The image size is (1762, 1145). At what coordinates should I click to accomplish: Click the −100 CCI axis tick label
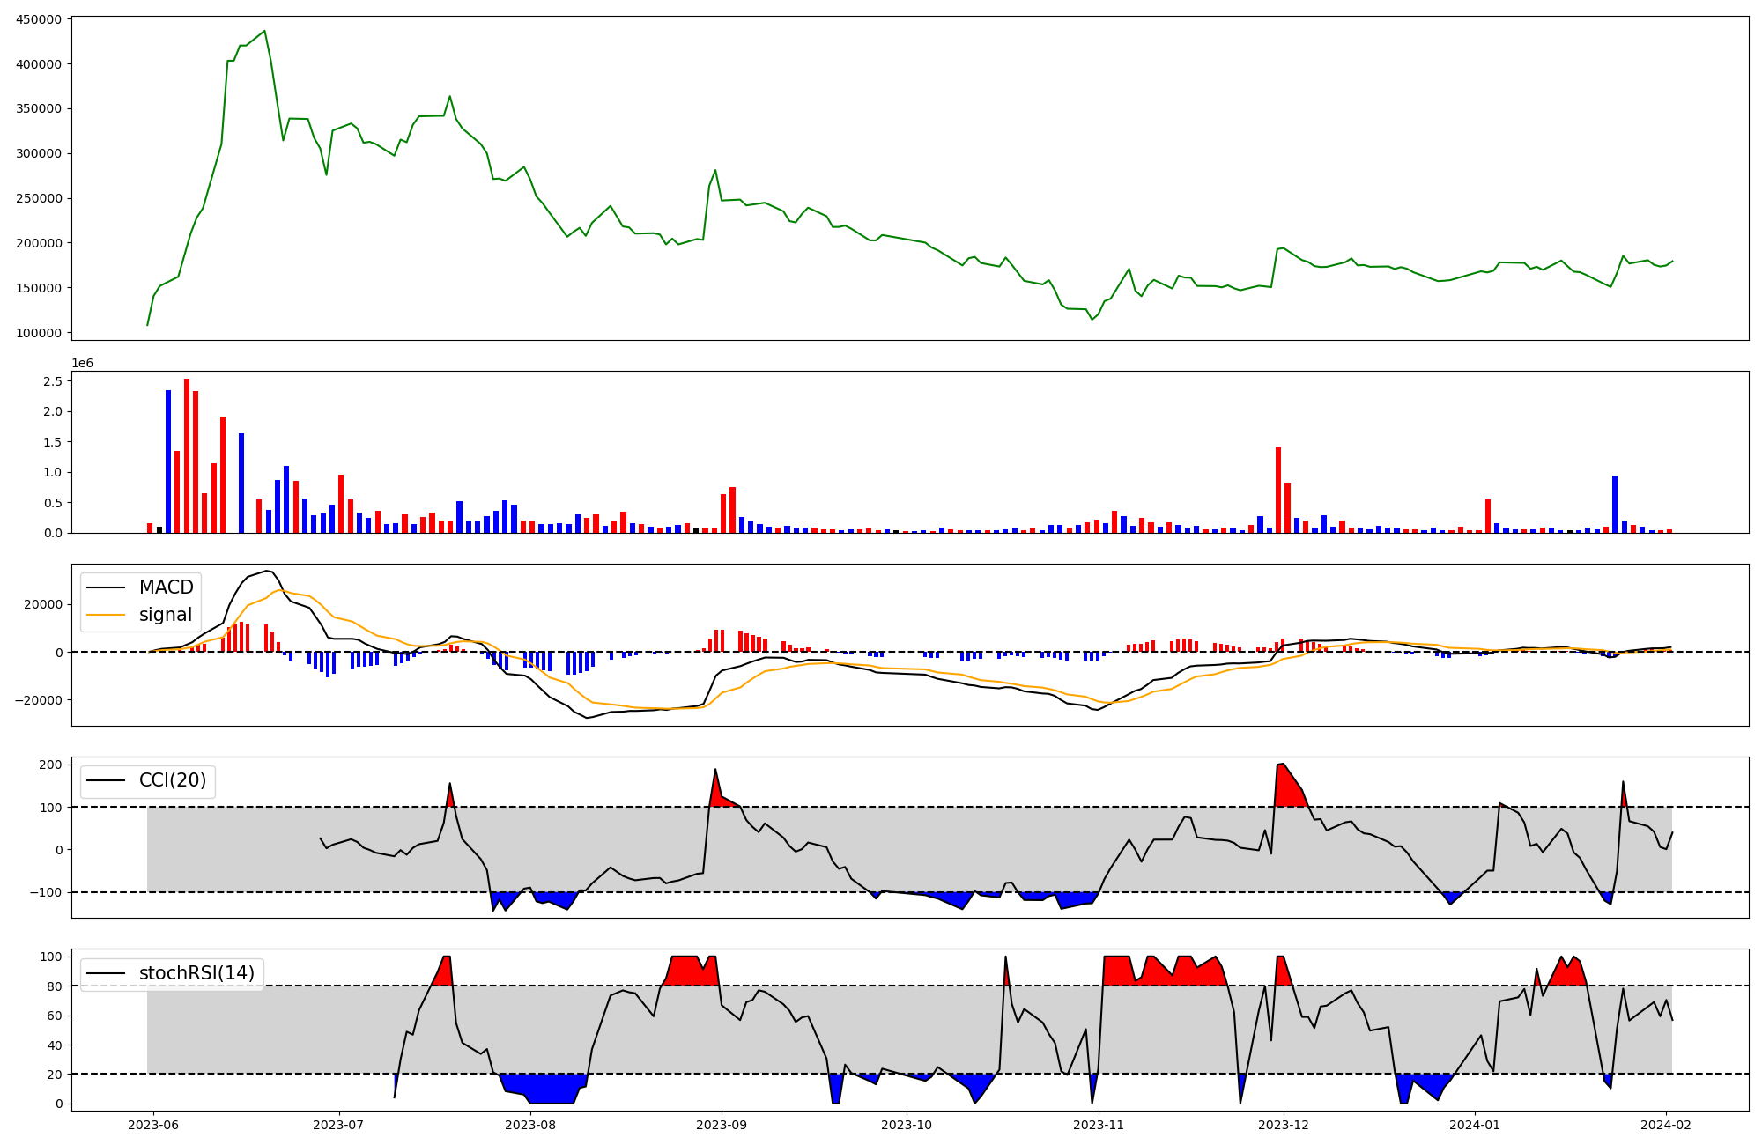(x=46, y=892)
